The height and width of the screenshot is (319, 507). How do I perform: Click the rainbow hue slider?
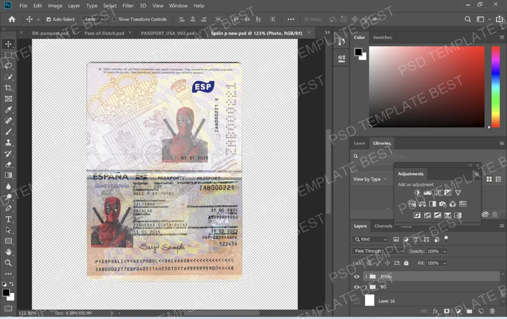(496, 87)
